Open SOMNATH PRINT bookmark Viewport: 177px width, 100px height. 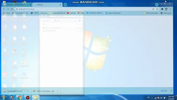tap(95, 13)
